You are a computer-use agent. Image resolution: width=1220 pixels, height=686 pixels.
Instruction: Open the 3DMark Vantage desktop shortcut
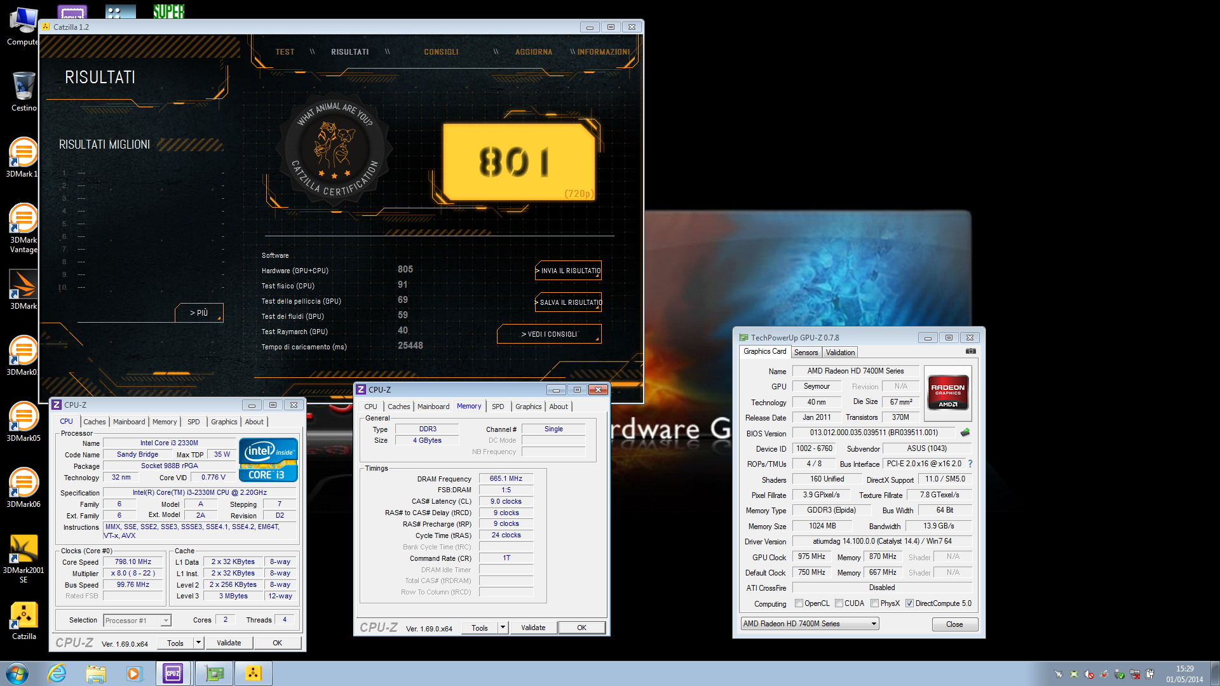[24, 228]
